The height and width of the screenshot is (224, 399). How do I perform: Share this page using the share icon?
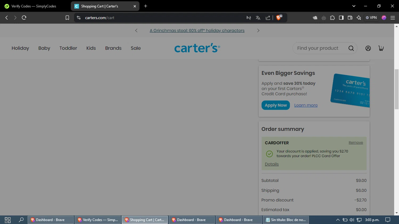coord(268,18)
